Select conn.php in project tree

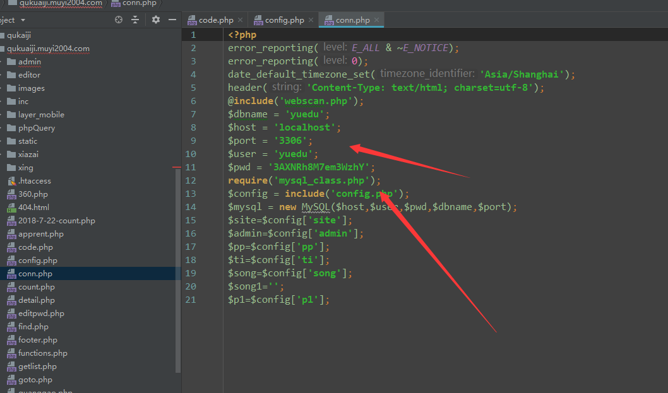35,273
